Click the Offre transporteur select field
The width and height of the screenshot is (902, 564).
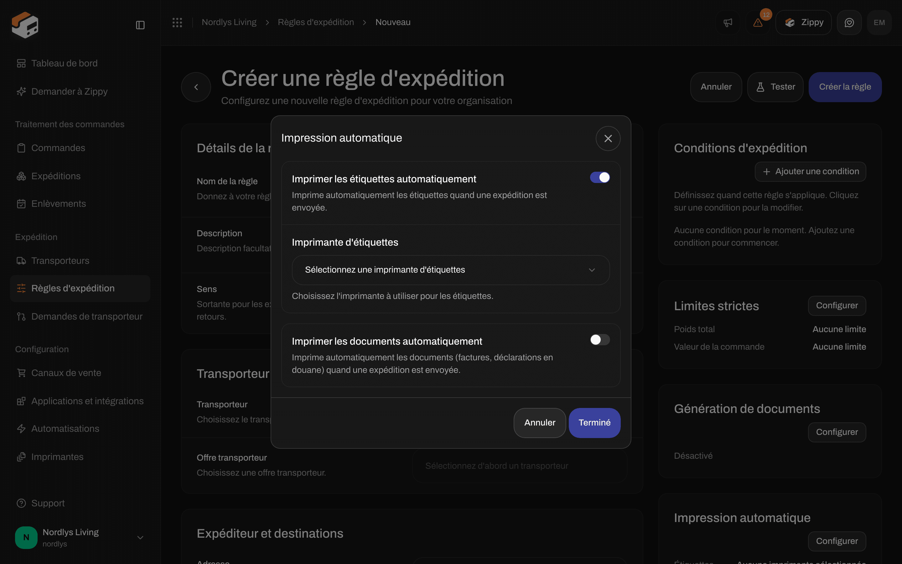tap(520, 466)
